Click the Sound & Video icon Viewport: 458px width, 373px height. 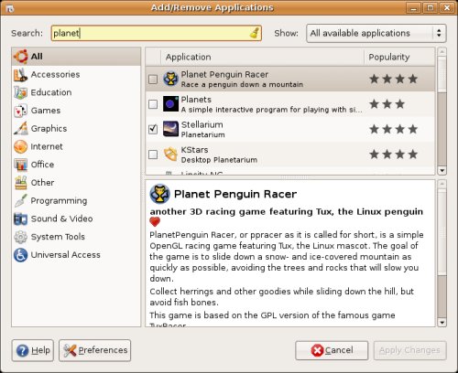coord(21,218)
